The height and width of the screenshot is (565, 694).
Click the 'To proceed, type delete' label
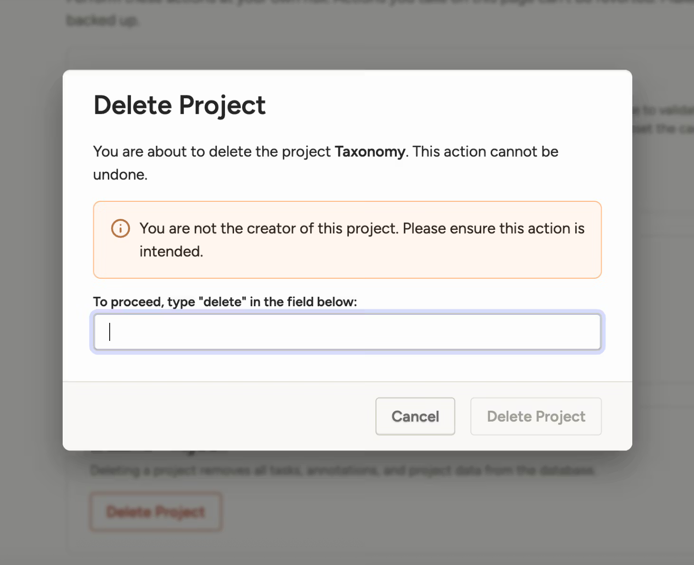(225, 301)
